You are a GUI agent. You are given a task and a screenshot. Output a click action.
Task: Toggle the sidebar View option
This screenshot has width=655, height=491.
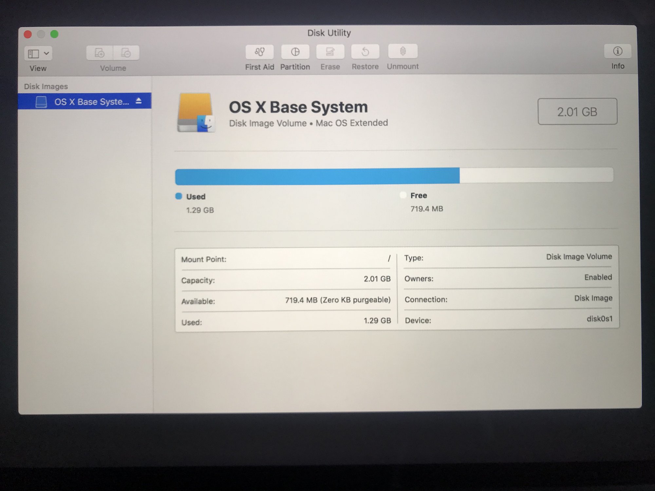tap(34, 53)
